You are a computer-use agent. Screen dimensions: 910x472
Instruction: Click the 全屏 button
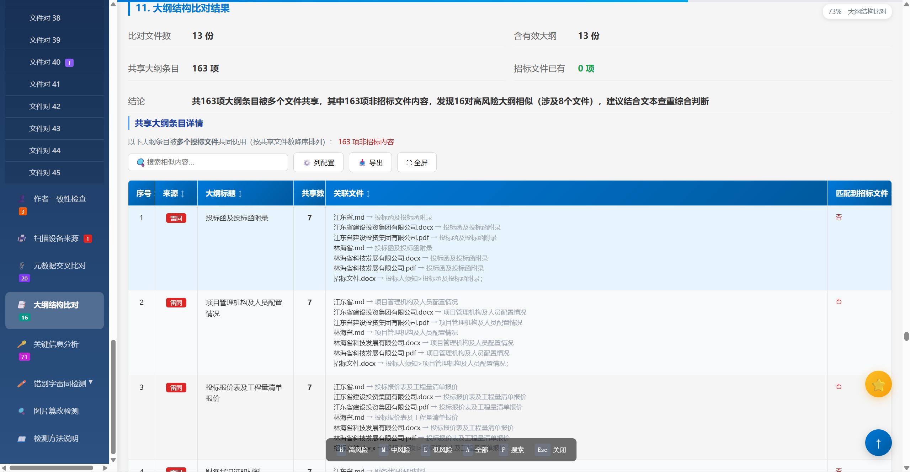(x=417, y=162)
